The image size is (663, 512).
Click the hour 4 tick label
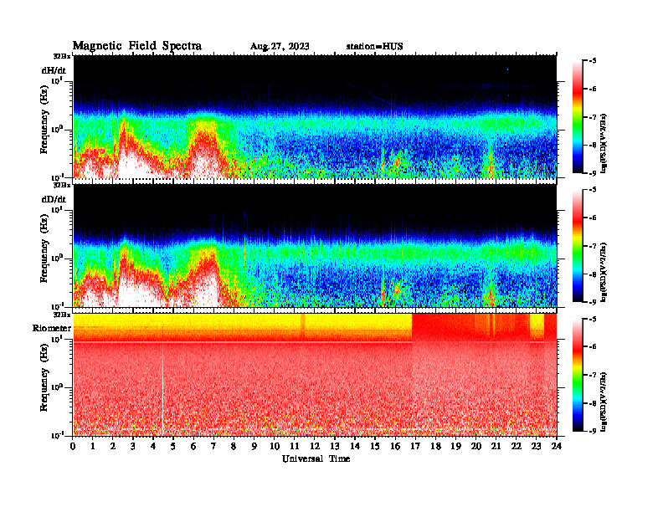pyautogui.click(x=153, y=446)
